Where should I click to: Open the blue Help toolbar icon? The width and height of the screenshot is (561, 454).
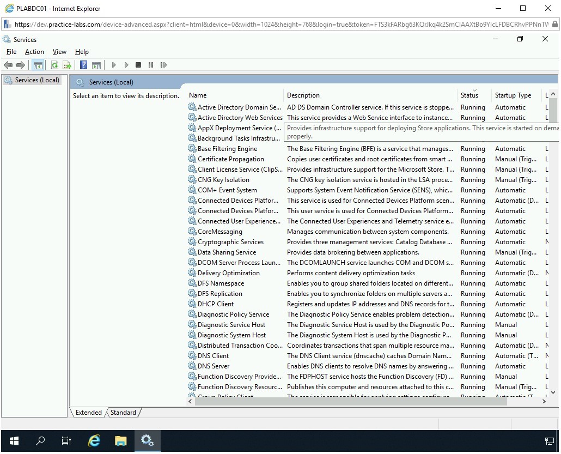[83, 65]
